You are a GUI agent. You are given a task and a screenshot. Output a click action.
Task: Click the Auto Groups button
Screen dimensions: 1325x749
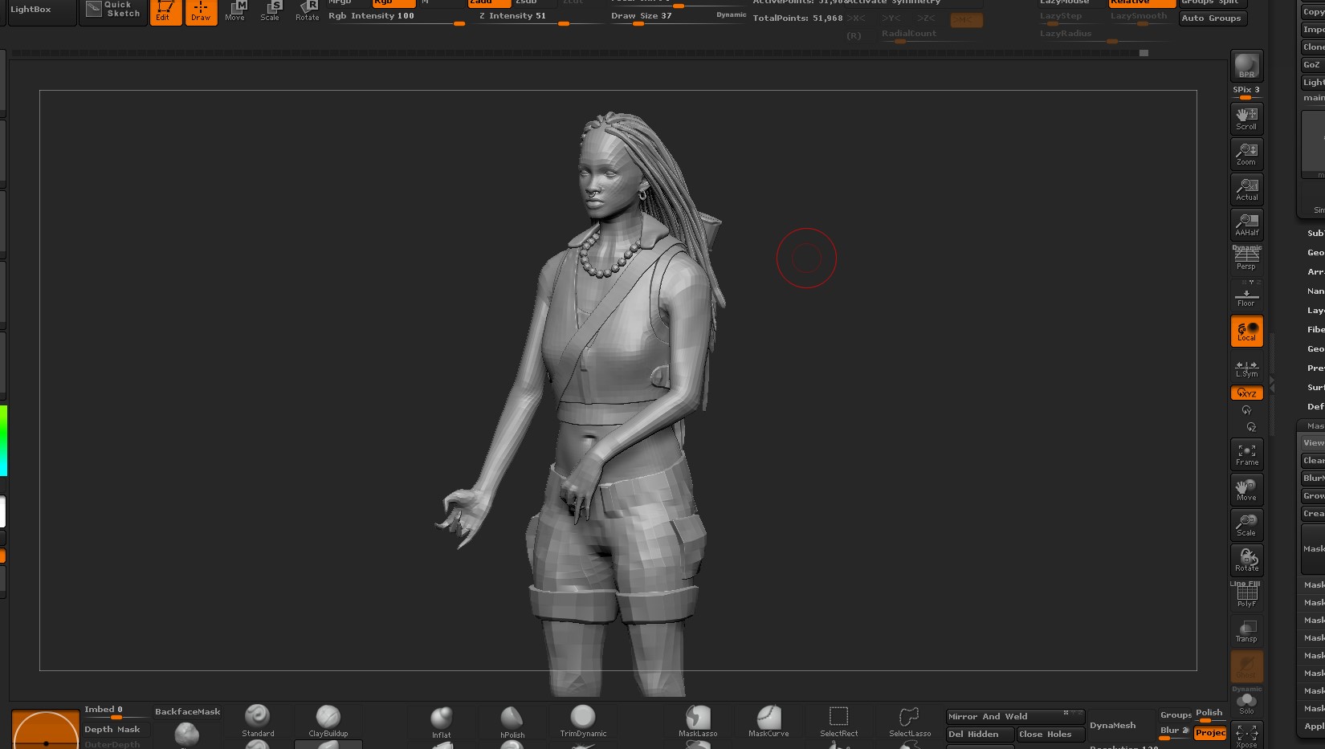[1213, 18]
